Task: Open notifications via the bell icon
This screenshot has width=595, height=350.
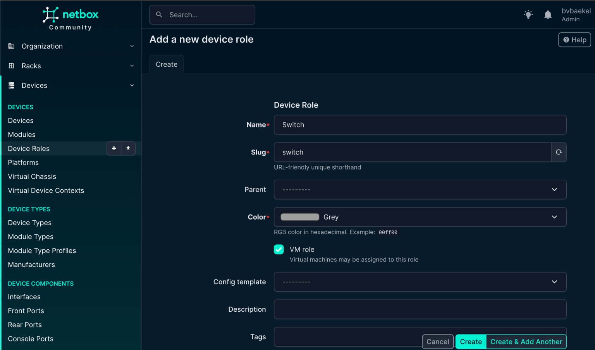Action: coord(548,14)
